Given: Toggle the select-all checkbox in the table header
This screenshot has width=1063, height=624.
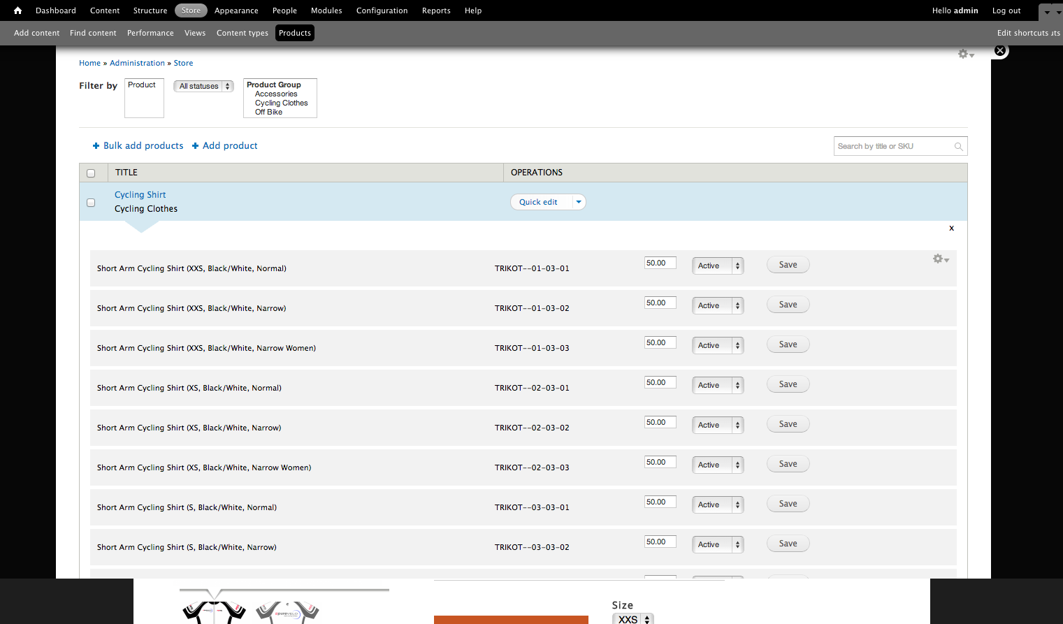Looking at the screenshot, I should pos(90,172).
